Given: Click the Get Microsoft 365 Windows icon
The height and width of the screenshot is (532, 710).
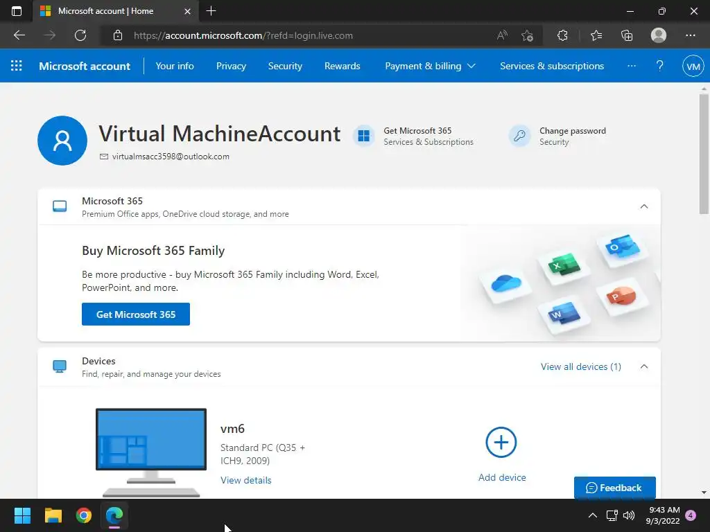Looking at the screenshot, I should tap(363, 136).
